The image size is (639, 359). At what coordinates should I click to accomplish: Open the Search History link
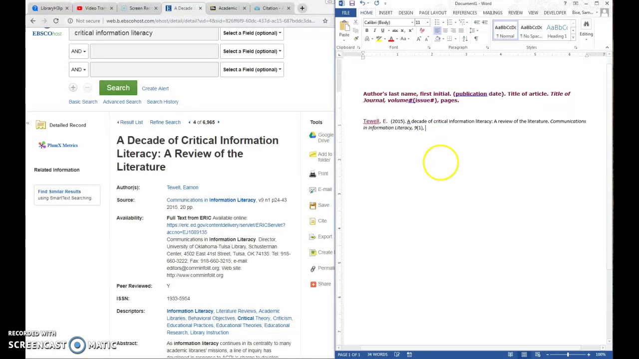click(162, 102)
